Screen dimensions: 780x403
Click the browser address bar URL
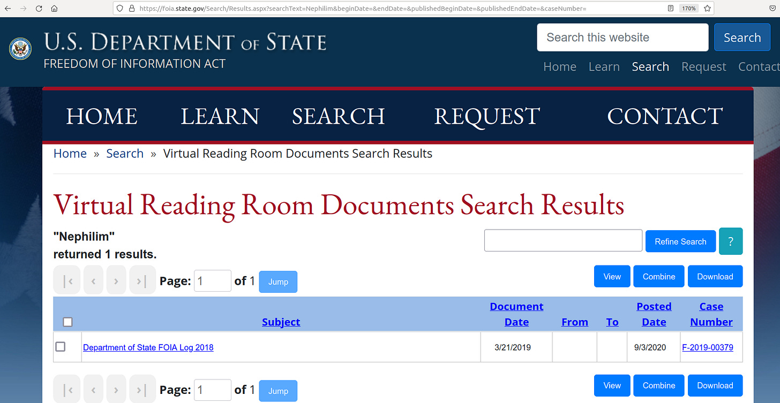coord(363,9)
